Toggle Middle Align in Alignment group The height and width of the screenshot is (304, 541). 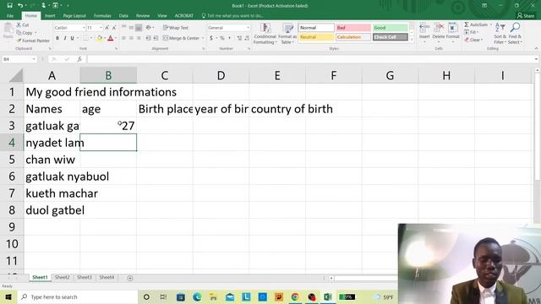[x=131, y=28]
